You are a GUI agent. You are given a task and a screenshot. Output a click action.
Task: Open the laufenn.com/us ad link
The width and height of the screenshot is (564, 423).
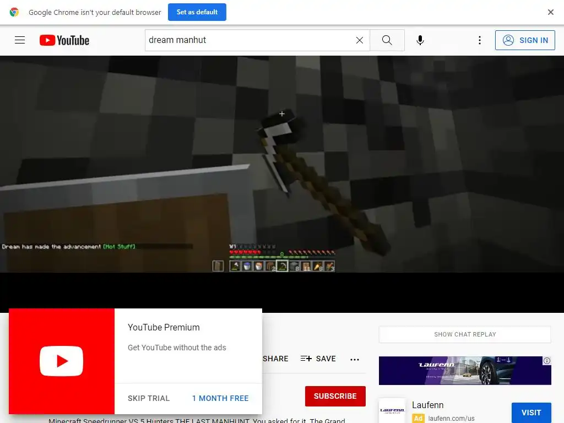point(451,419)
